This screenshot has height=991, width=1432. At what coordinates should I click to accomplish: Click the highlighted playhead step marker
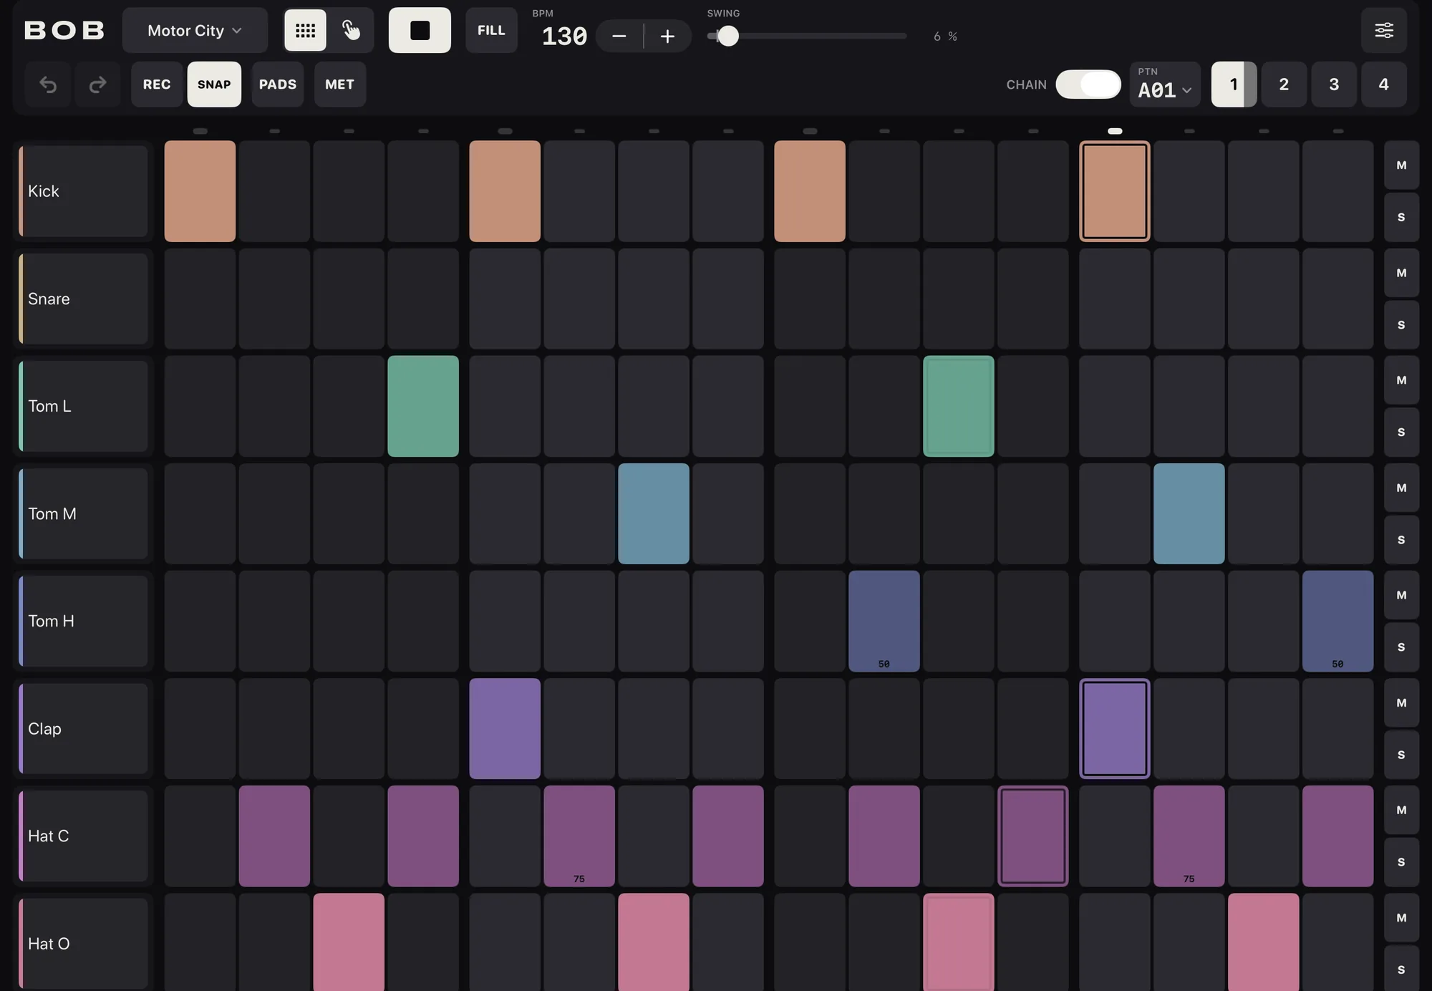point(1115,131)
